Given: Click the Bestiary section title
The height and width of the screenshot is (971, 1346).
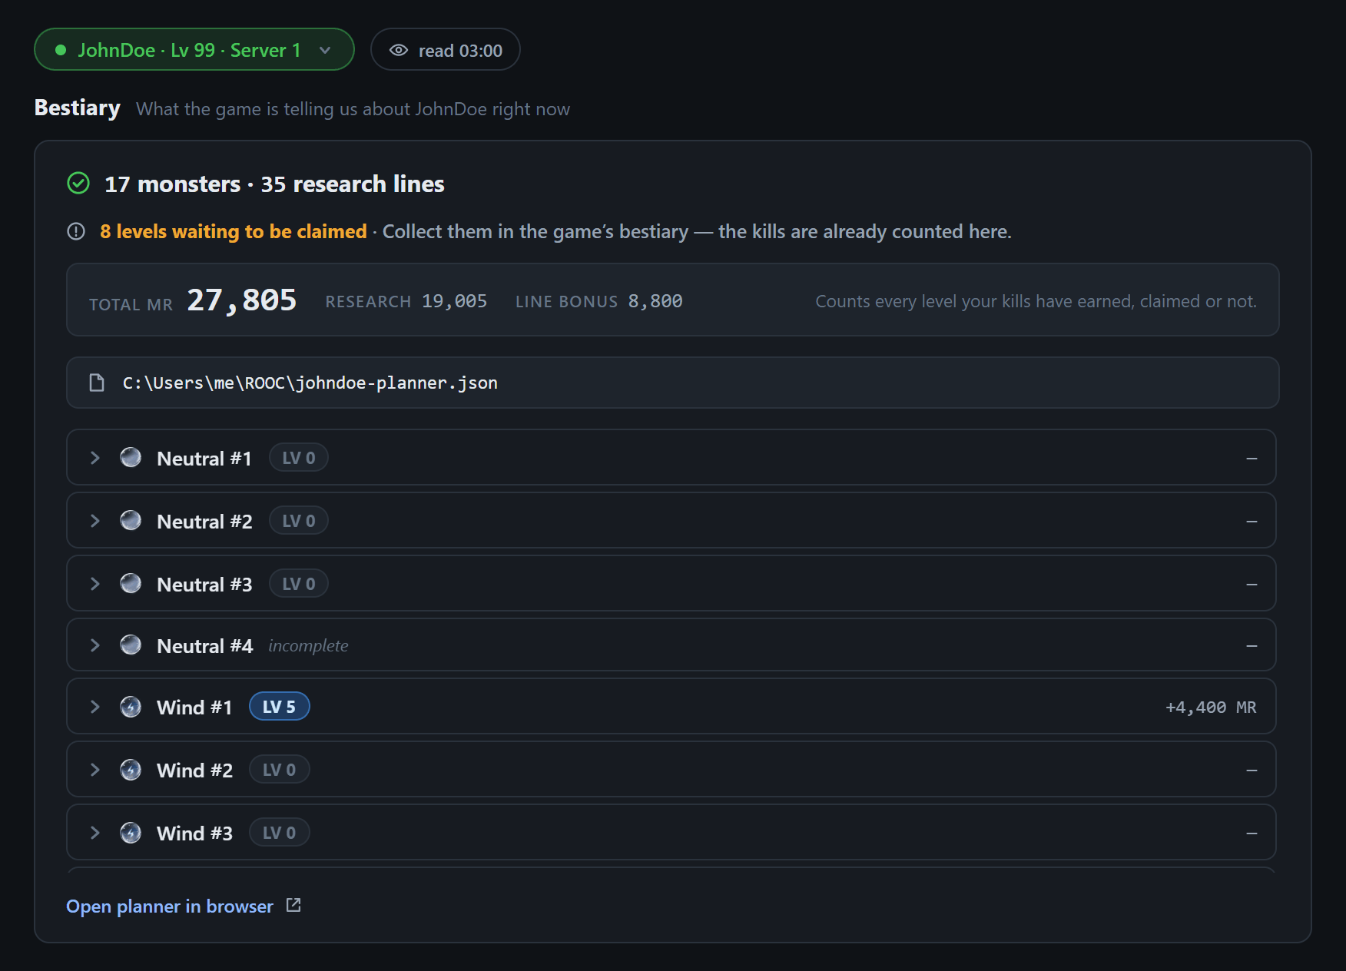Looking at the screenshot, I should tap(78, 108).
